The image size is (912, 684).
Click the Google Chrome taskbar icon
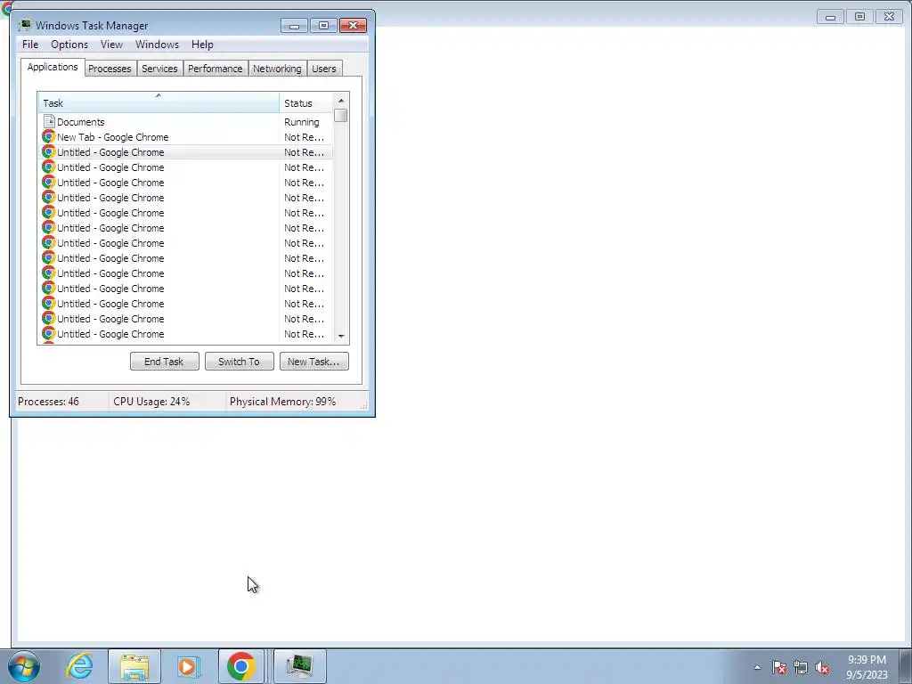(241, 666)
